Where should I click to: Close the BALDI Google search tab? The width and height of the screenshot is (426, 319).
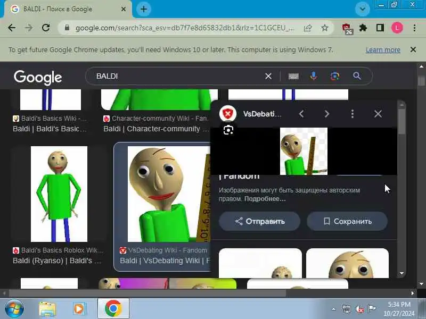124,9
